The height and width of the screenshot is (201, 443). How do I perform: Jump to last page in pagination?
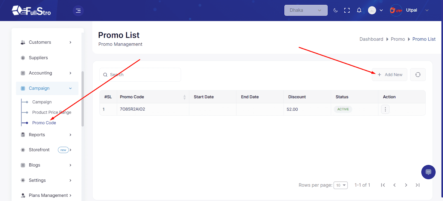418,185
